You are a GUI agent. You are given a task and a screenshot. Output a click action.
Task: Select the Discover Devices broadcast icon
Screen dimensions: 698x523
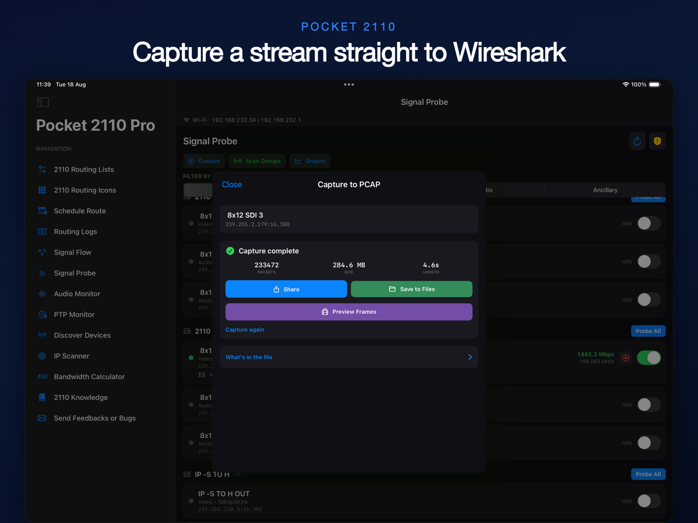pyautogui.click(x=42, y=335)
